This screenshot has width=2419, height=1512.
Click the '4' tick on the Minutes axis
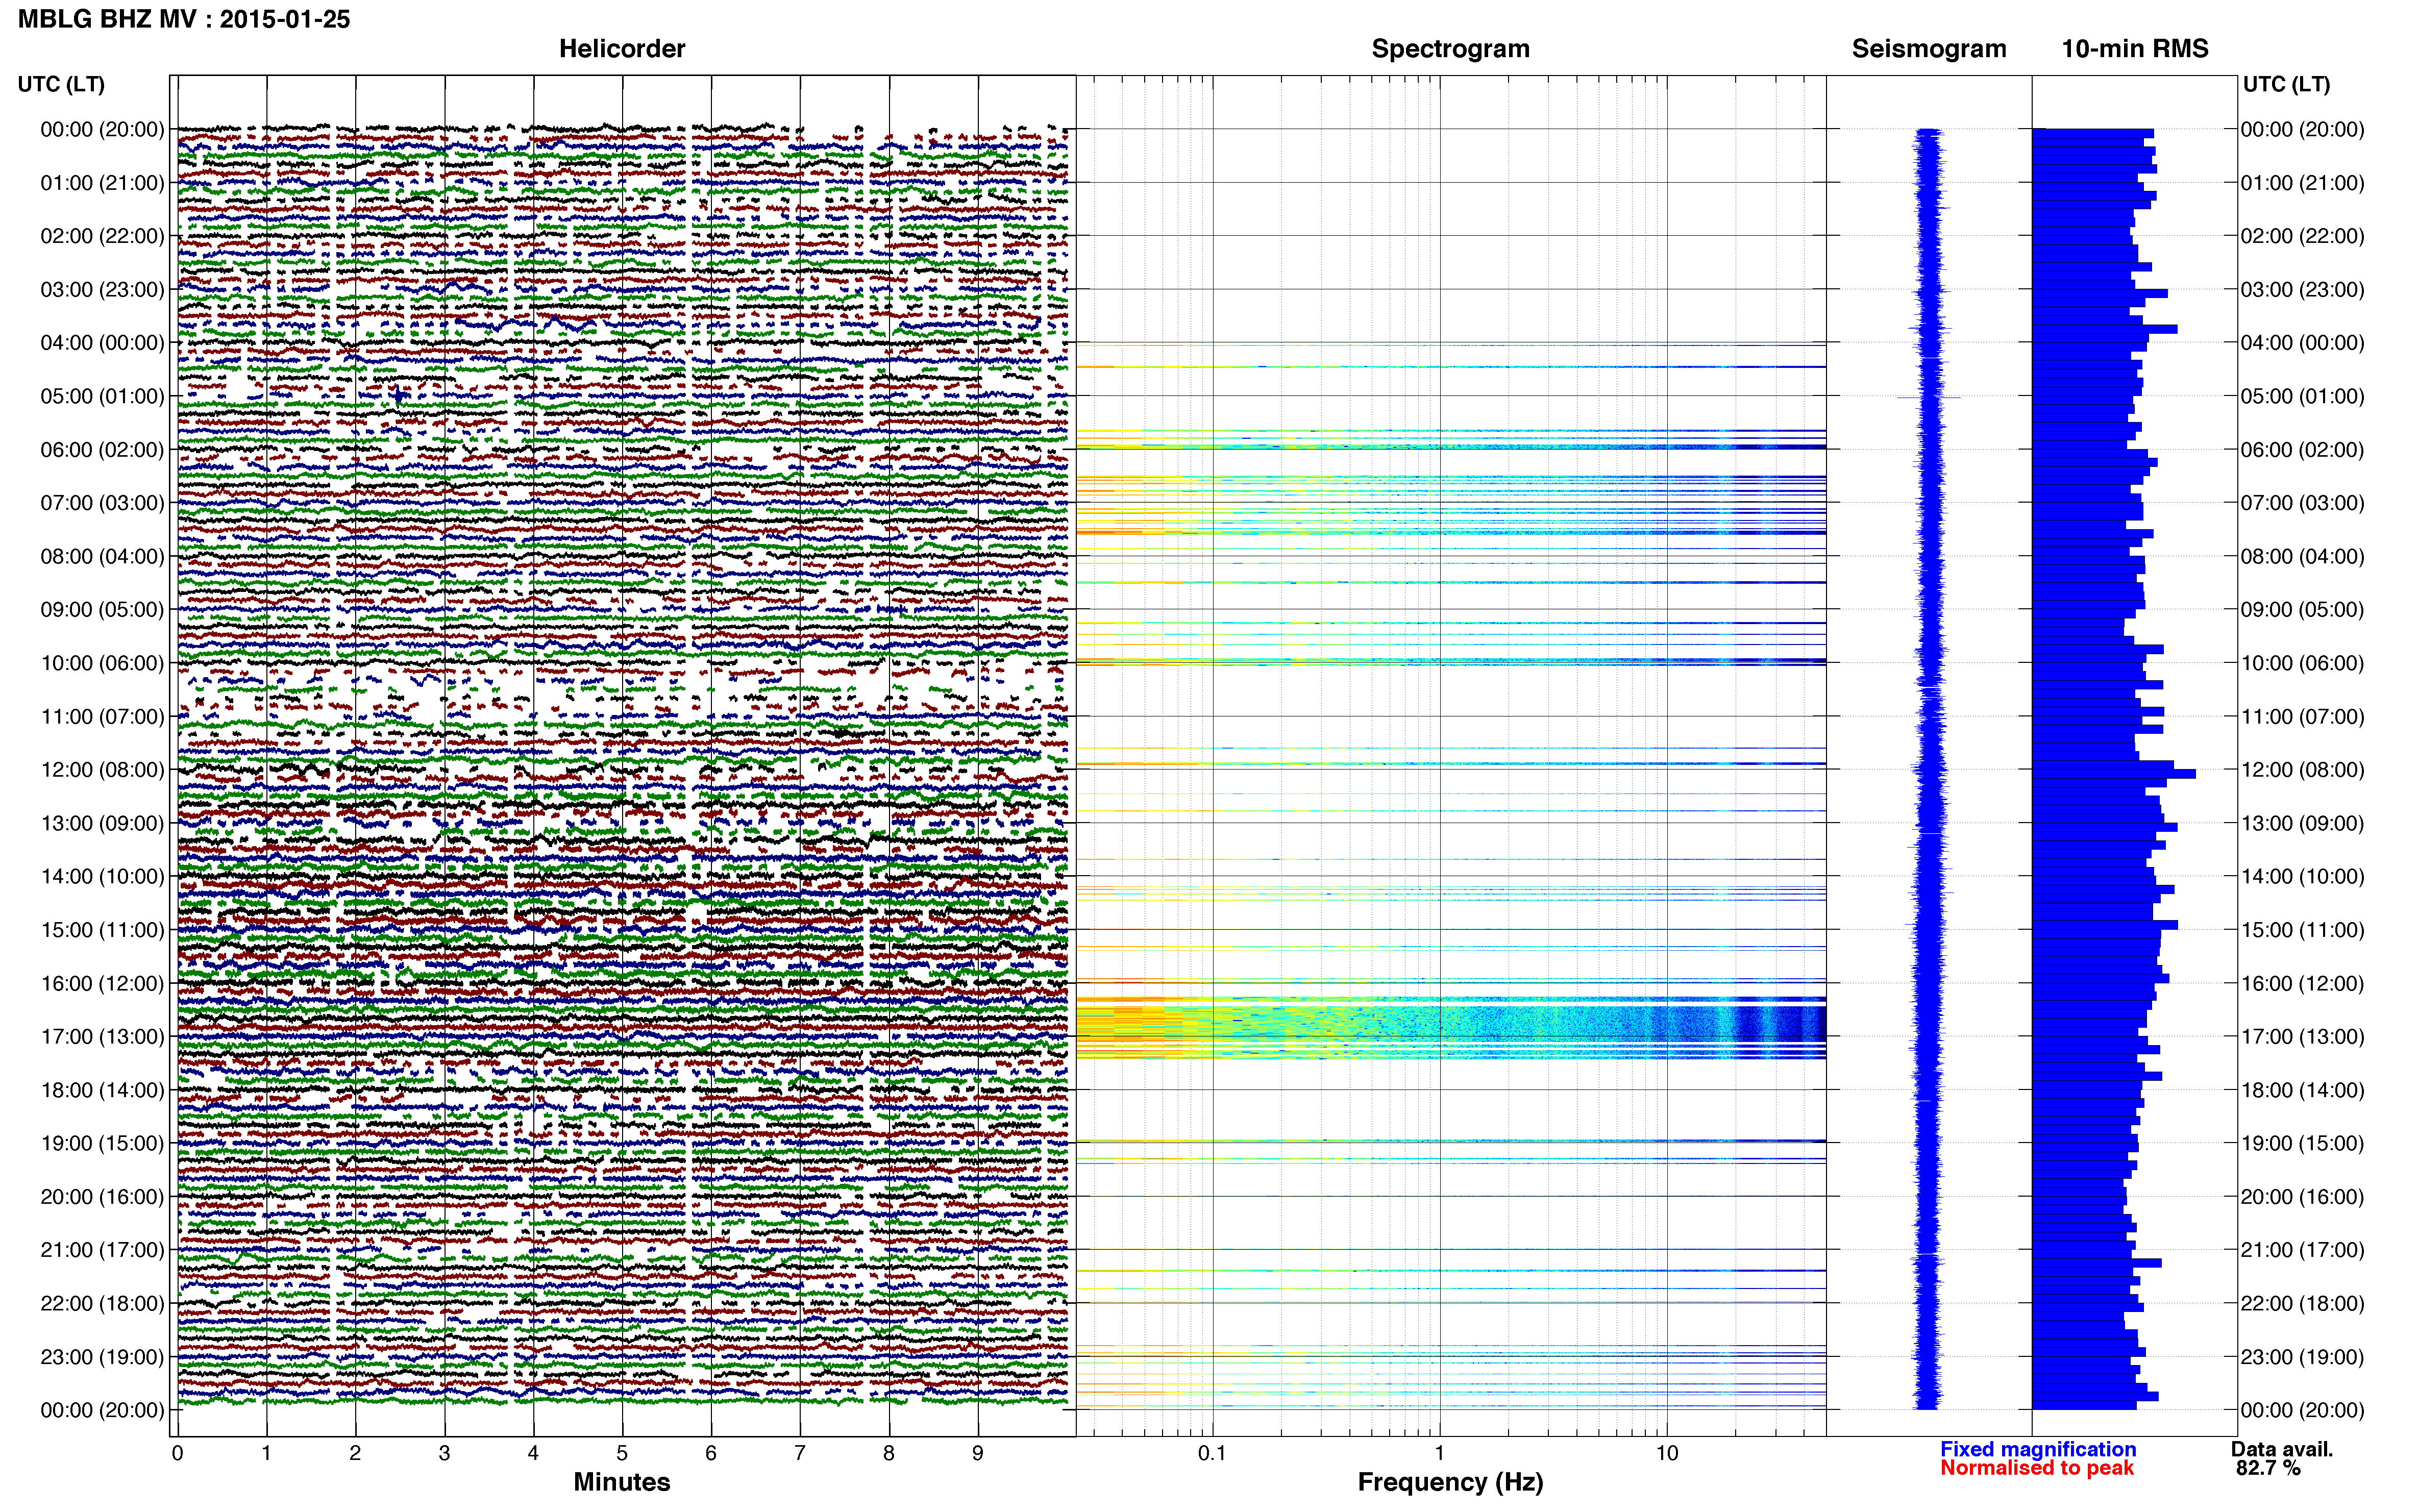[533, 1453]
